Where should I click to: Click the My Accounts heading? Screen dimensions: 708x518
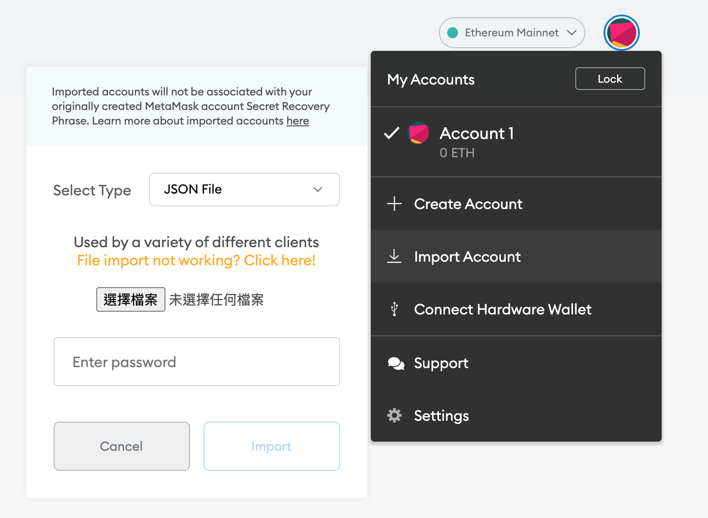[x=431, y=80]
